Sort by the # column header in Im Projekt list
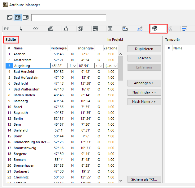195x188 pixels. 9,48
